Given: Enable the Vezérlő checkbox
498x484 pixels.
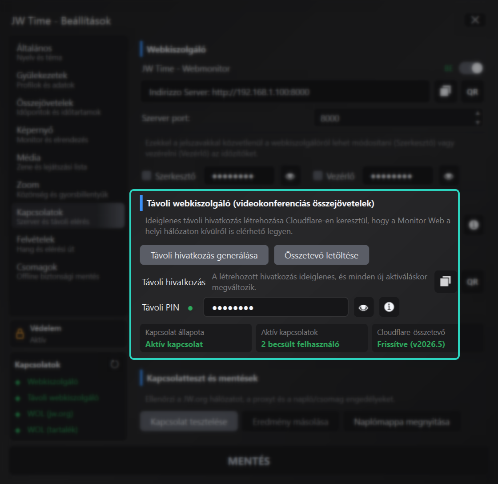Looking at the screenshot, I should pos(318,175).
